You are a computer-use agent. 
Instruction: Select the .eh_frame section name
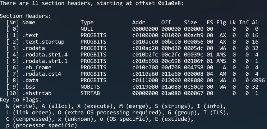pos(37,68)
